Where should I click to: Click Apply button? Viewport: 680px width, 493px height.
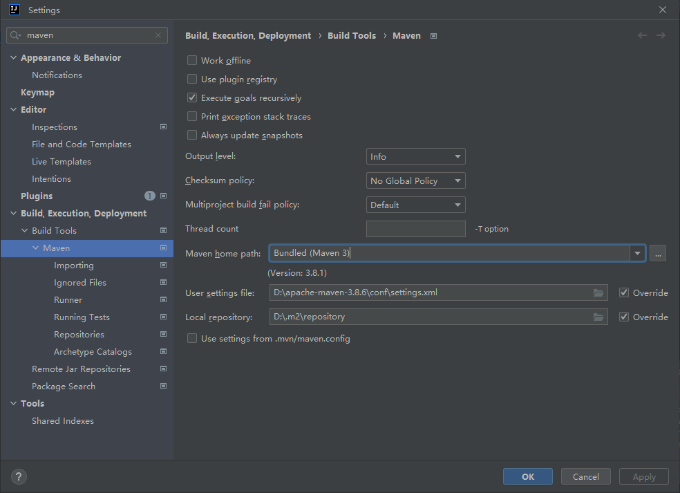pos(644,476)
